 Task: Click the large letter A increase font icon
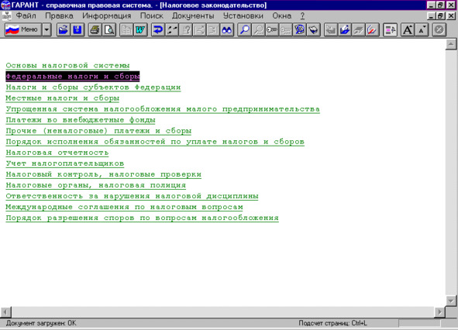(408, 29)
